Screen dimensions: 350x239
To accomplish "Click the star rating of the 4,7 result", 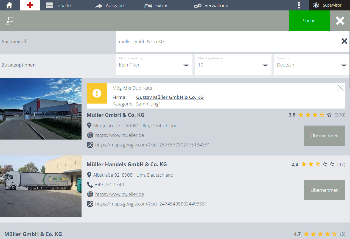I will [320, 234].
